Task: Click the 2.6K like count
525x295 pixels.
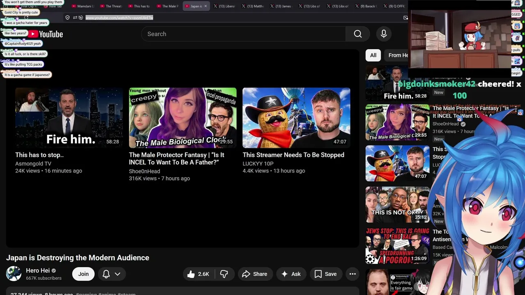Action: click(x=203, y=274)
